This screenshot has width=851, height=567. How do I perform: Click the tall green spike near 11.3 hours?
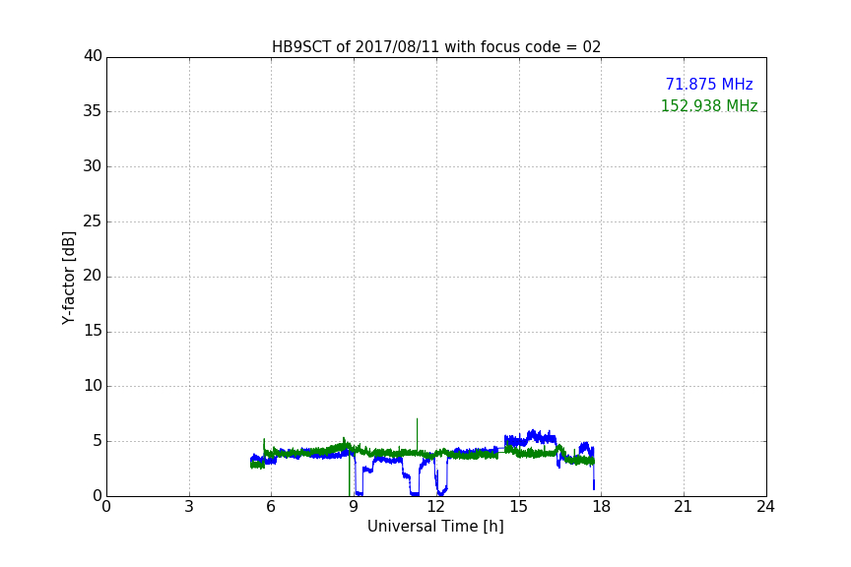(417, 434)
